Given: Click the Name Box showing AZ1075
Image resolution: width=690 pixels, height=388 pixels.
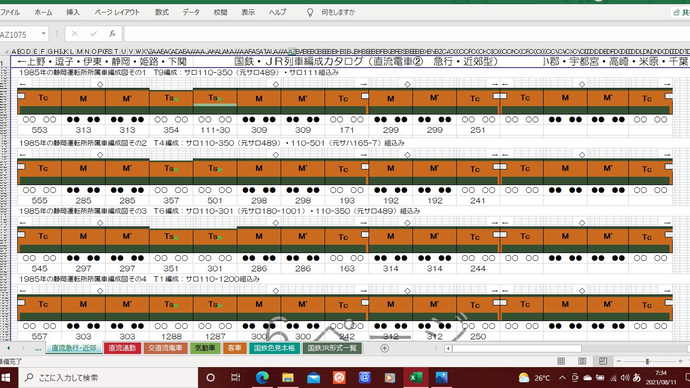Looking at the screenshot, I should 21,34.
